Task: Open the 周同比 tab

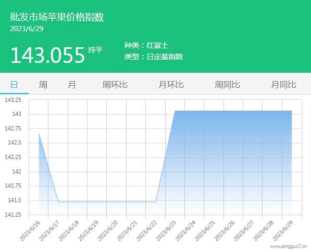Action: click(227, 85)
